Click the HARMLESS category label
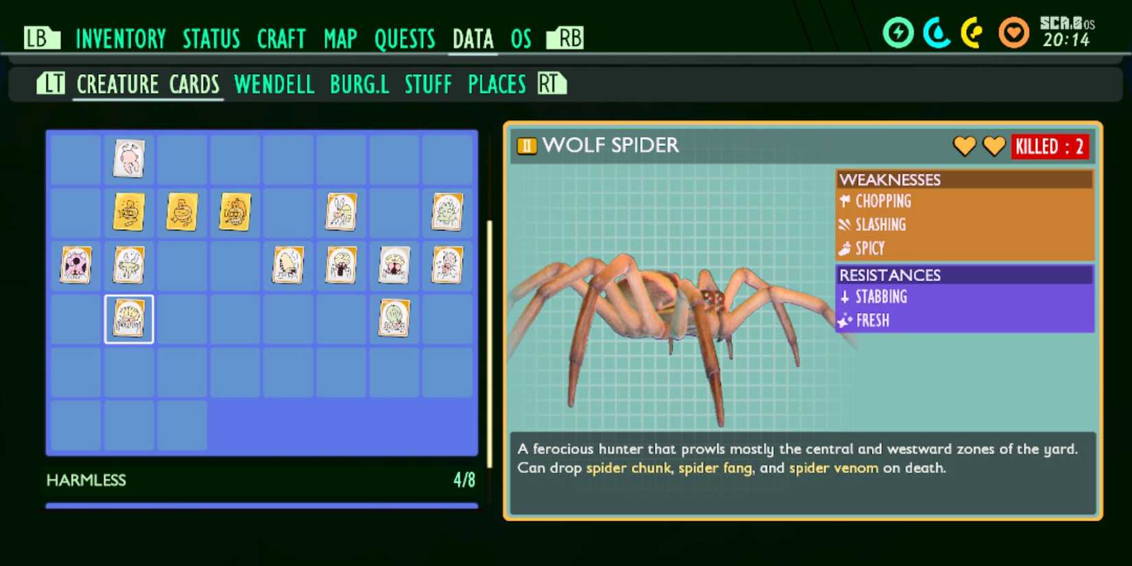1132x566 pixels. [x=86, y=480]
